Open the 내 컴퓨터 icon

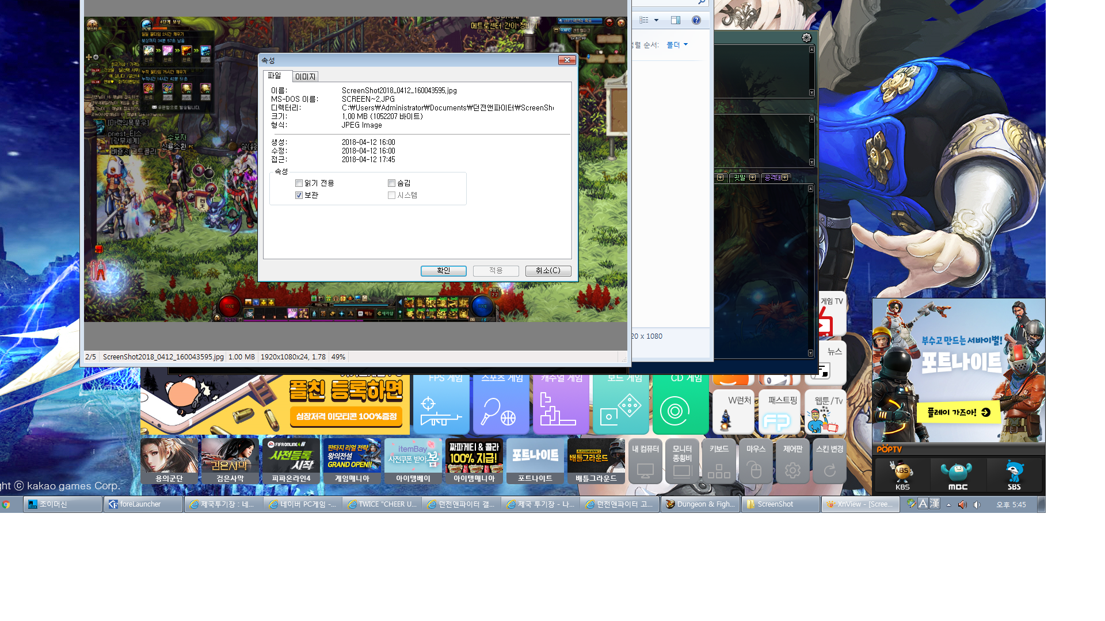(x=645, y=462)
